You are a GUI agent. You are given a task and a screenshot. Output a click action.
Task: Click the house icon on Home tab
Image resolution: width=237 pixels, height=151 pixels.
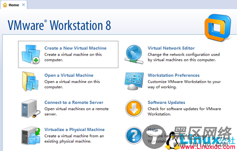[x=5, y=5]
